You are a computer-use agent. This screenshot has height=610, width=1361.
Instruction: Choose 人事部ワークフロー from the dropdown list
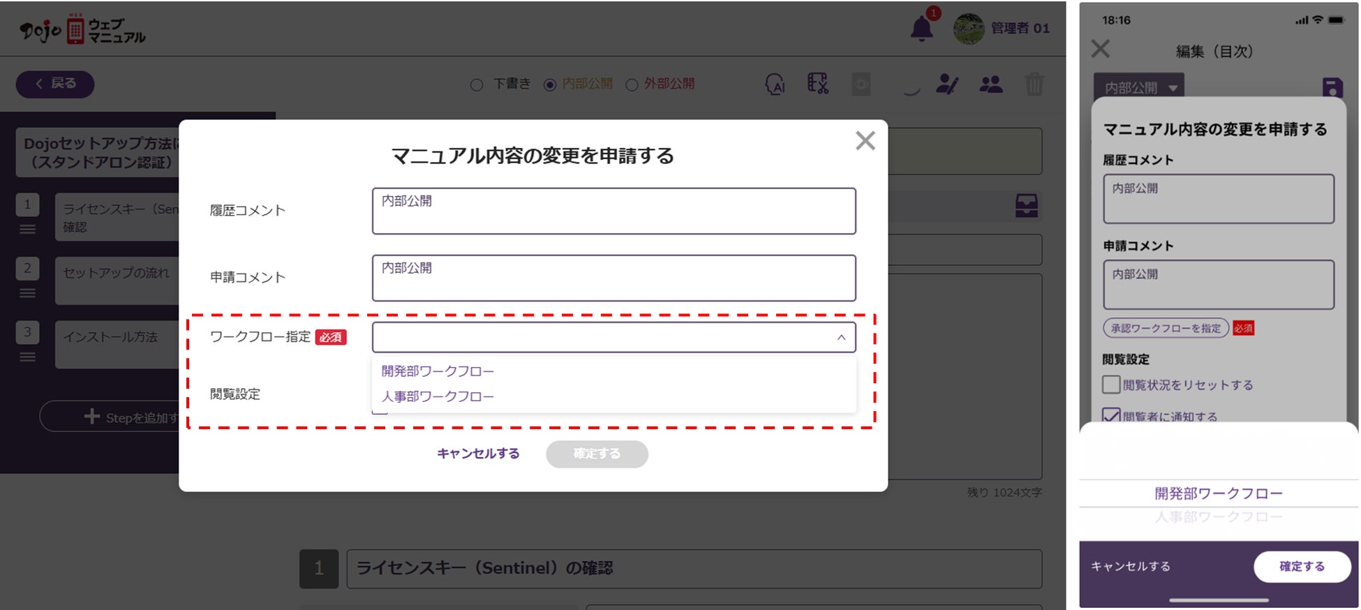tap(438, 396)
